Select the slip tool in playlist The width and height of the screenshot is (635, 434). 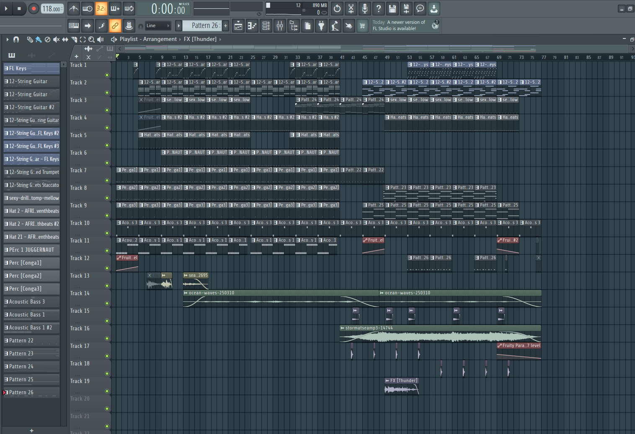pos(65,39)
